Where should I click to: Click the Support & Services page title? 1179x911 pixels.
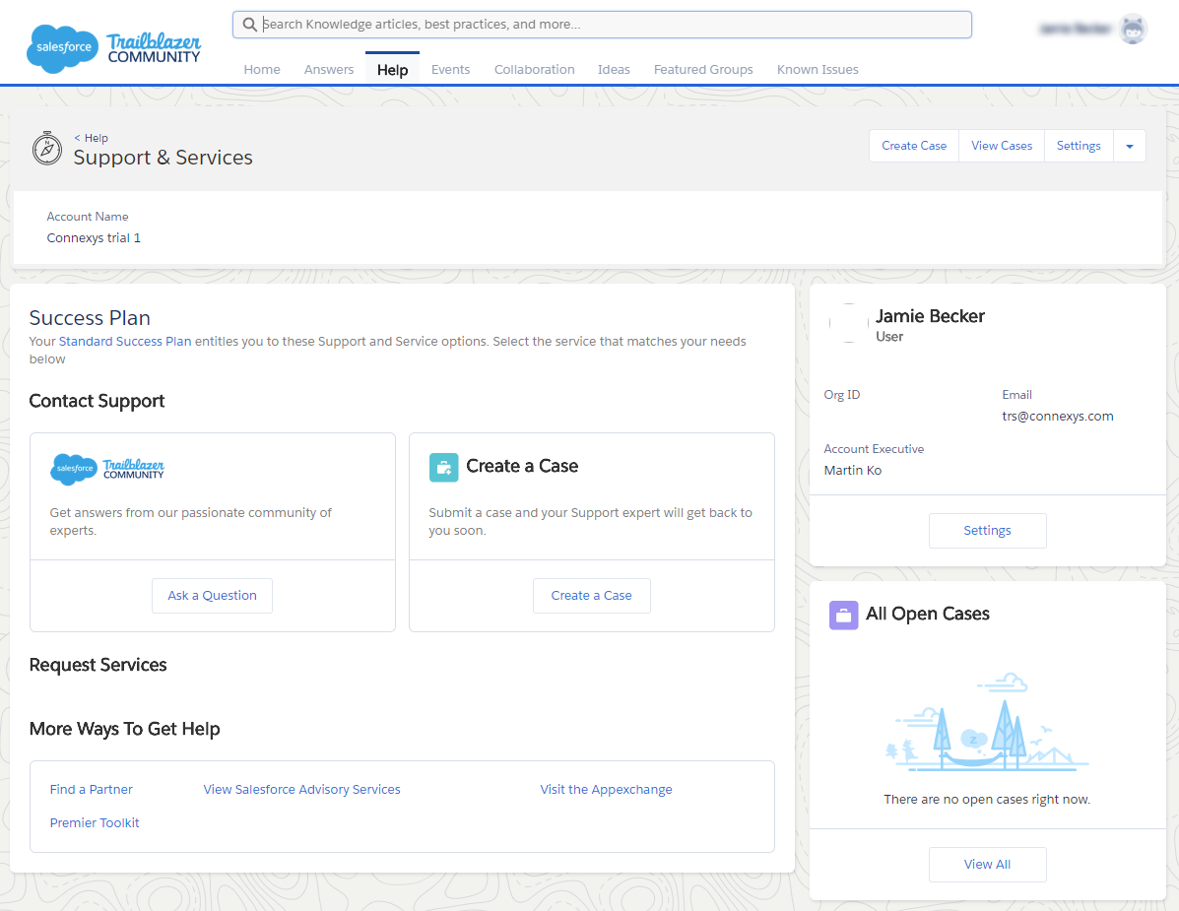[x=164, y=158]
